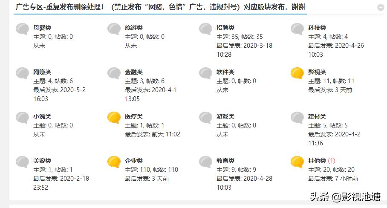Select the 教育类 board title
The height and width of the screenshot is (208, 387).
pyautogui.click(x=225, y=161)
